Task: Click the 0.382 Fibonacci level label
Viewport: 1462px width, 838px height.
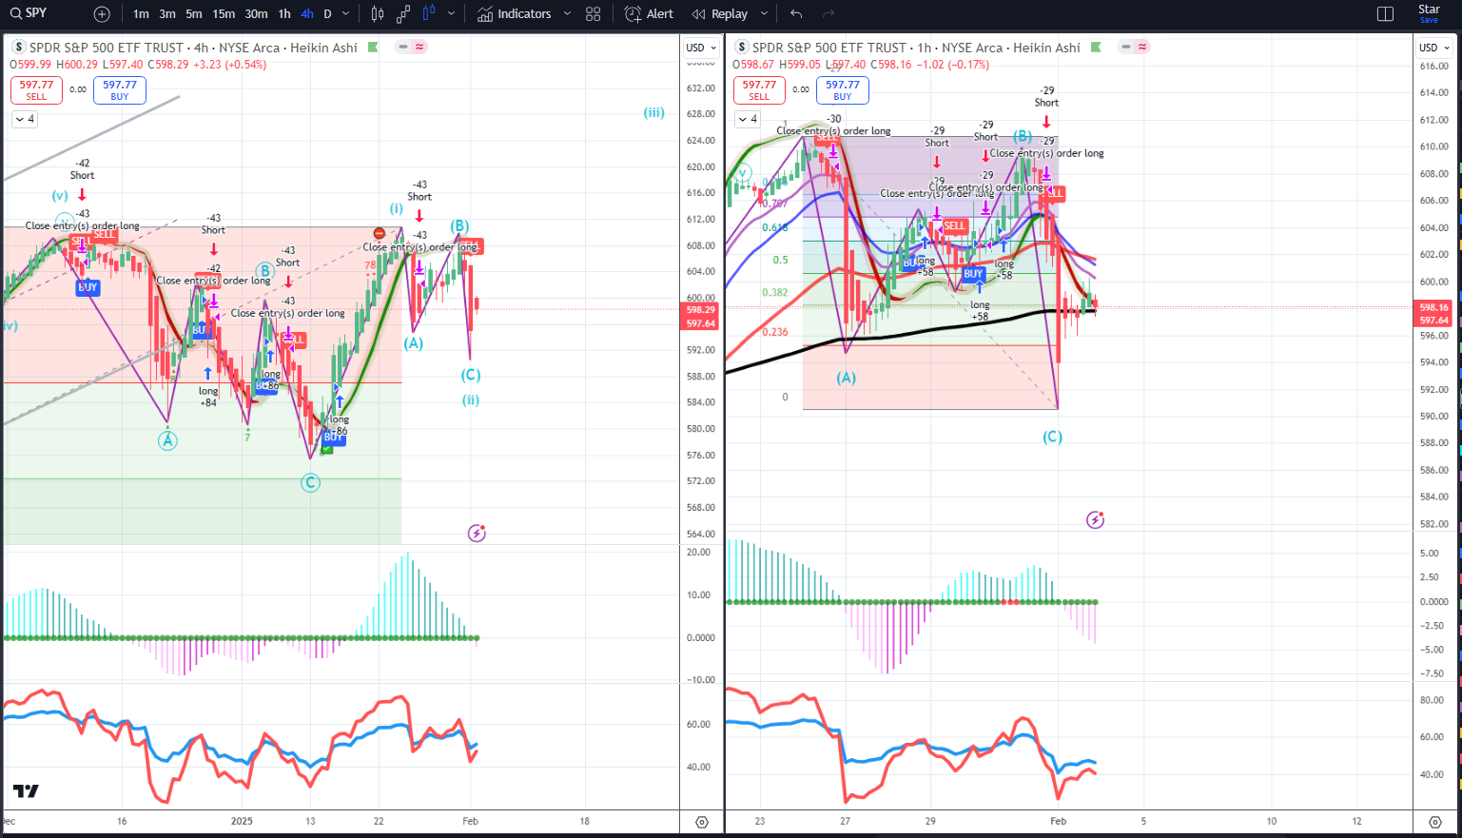Action: click(774, 293)
